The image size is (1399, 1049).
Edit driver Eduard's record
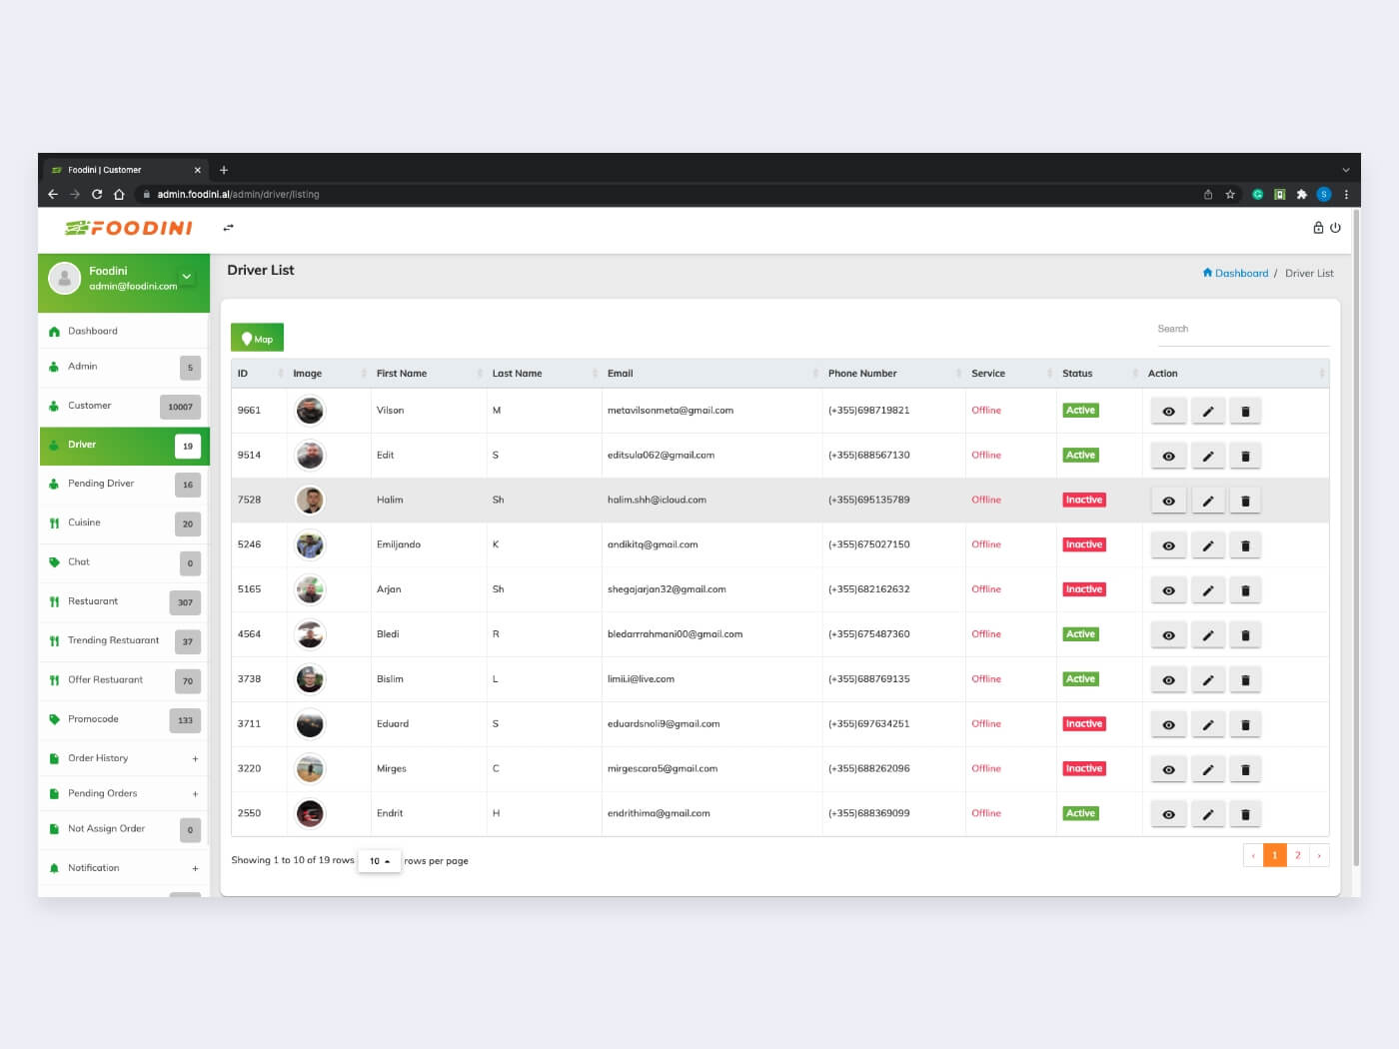[1207, 725]
